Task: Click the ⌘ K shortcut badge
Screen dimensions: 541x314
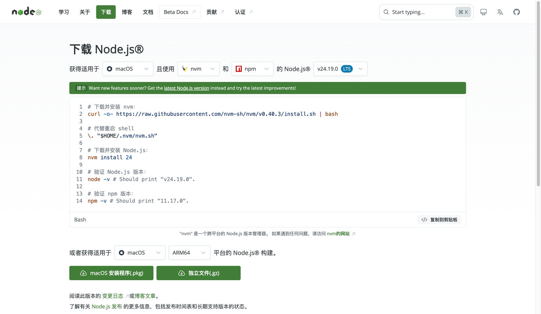Action: (x=463, y=12)
